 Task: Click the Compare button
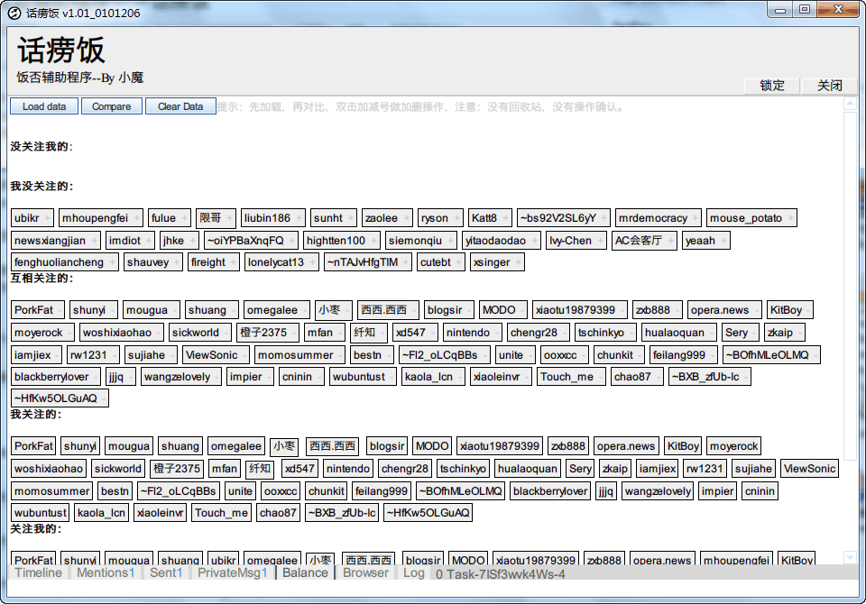[x=112, y=106]
